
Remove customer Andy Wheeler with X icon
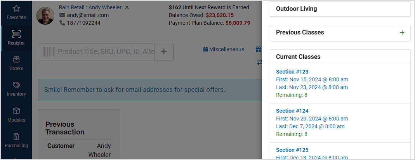tap(127, 7)
